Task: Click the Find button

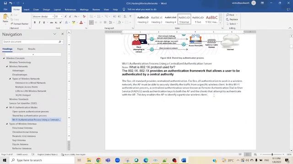Action: point(230,15)
